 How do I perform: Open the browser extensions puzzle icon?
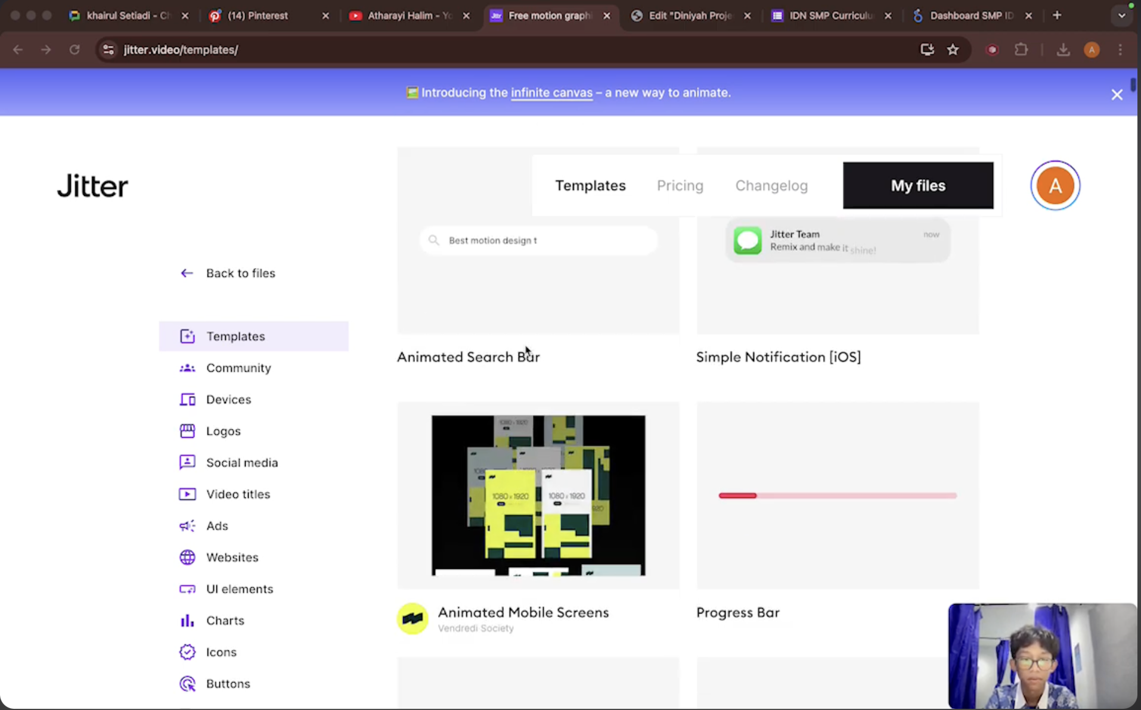[x=1021, y=49]
